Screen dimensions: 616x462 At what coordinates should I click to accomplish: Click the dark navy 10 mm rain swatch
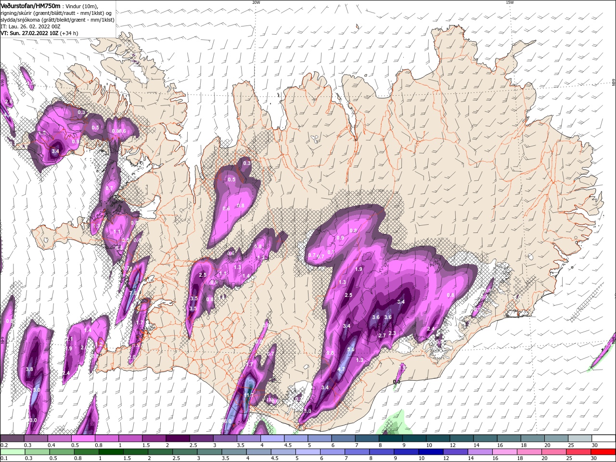pyautogui.click(x=431, y=451)
